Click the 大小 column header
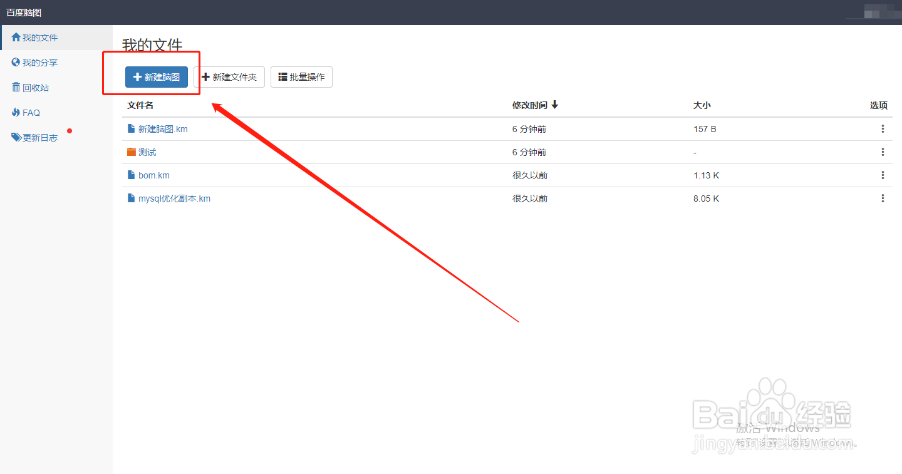The image size is (902, 474). (x=702, y=105)
